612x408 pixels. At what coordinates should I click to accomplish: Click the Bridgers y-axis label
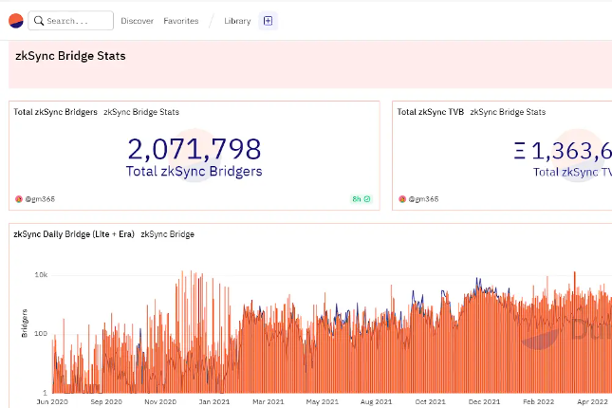click(x=25, y=324)
